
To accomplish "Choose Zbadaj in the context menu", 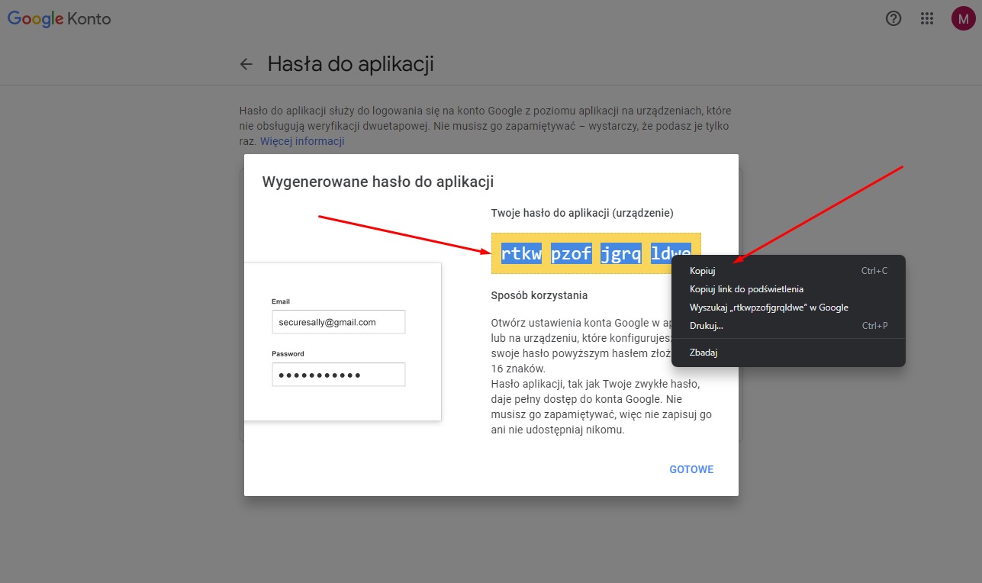I will pos(788,353).
